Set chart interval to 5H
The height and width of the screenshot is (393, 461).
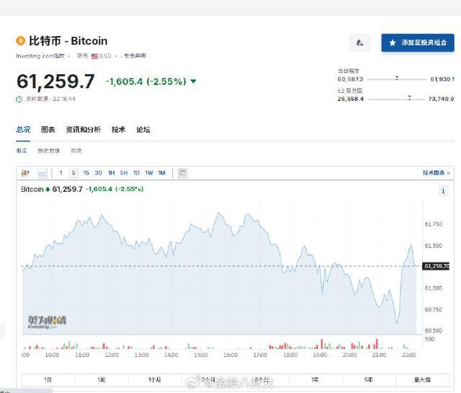(124, 173)
